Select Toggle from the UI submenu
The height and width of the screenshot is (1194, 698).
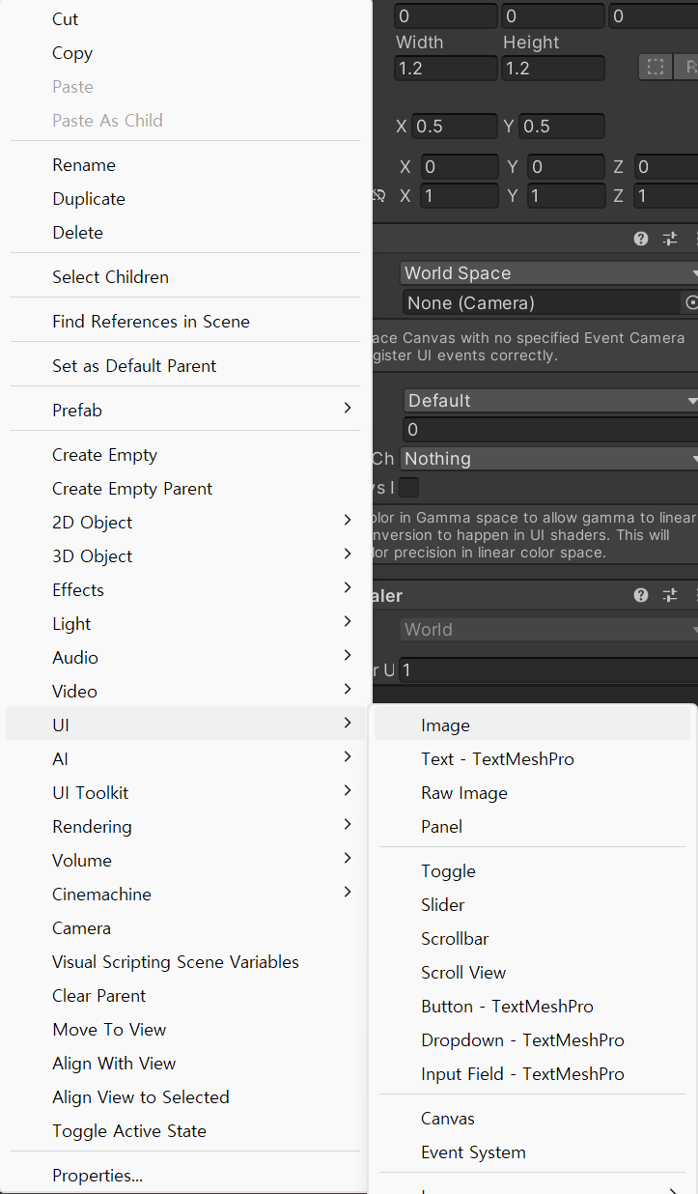448,871
